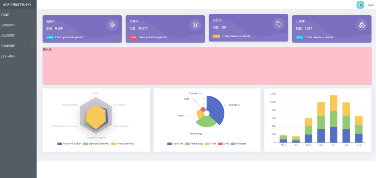Select the 信息管理 sidebar entry
The width and height of the screenshot is (376, 178).
(18, 46)
